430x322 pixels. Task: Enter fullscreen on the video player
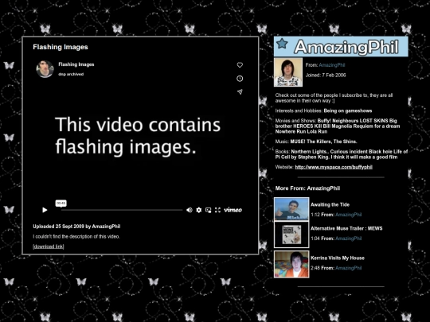click(217, 210)
